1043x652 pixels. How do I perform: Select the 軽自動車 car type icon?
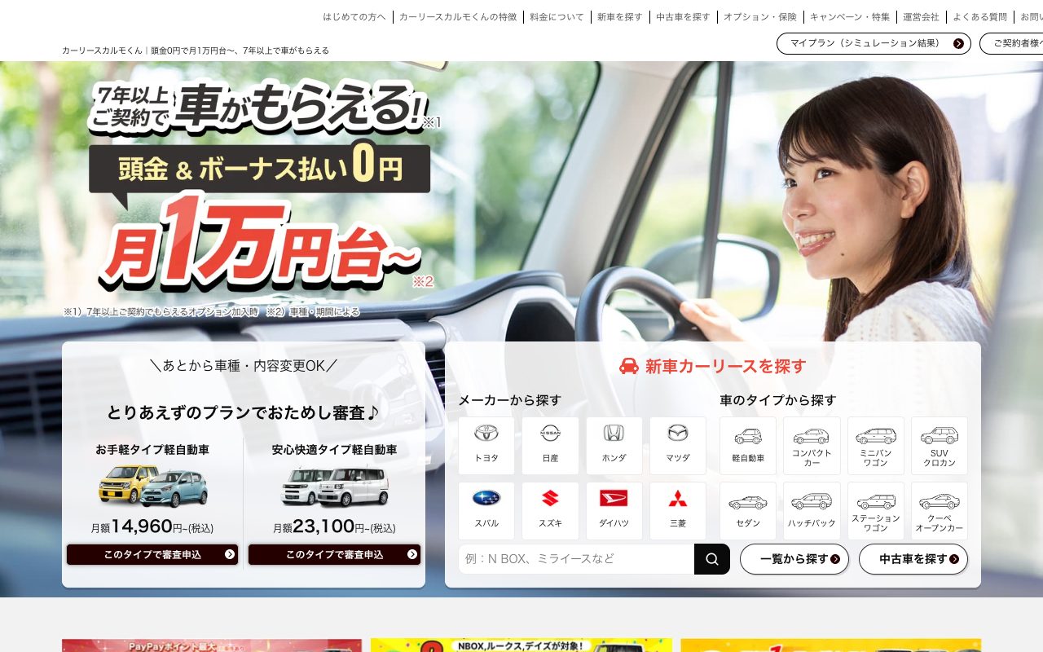coord(748,446)
